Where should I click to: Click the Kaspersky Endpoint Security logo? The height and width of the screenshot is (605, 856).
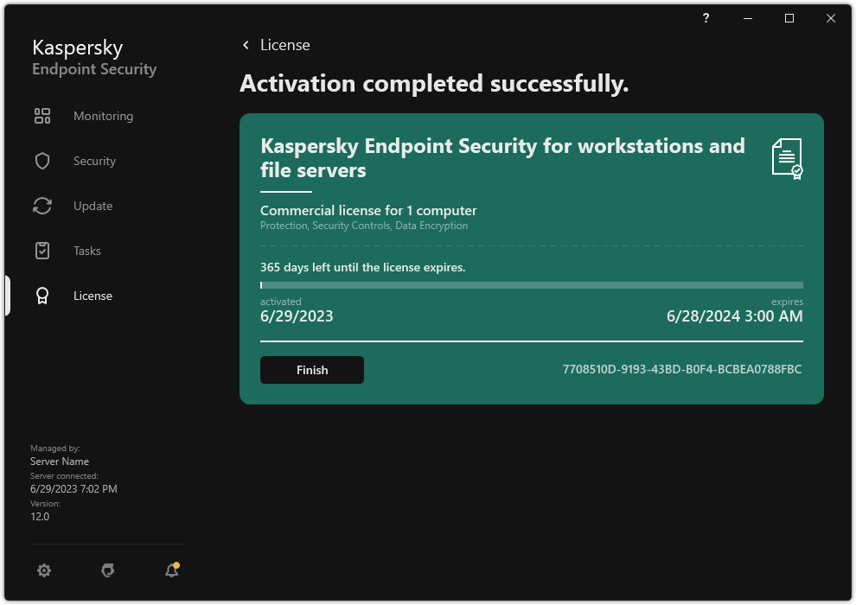pyautogui.click(x=93, y=56)
